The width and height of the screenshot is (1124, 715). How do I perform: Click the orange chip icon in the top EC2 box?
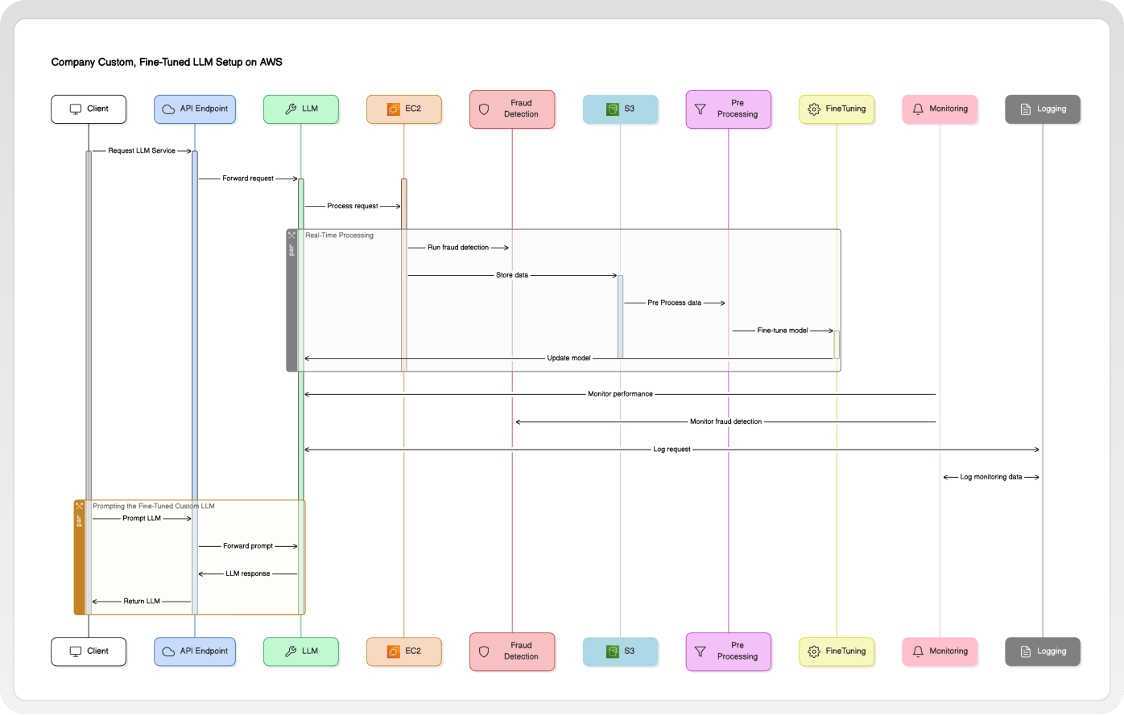click(x=394, y=109)
